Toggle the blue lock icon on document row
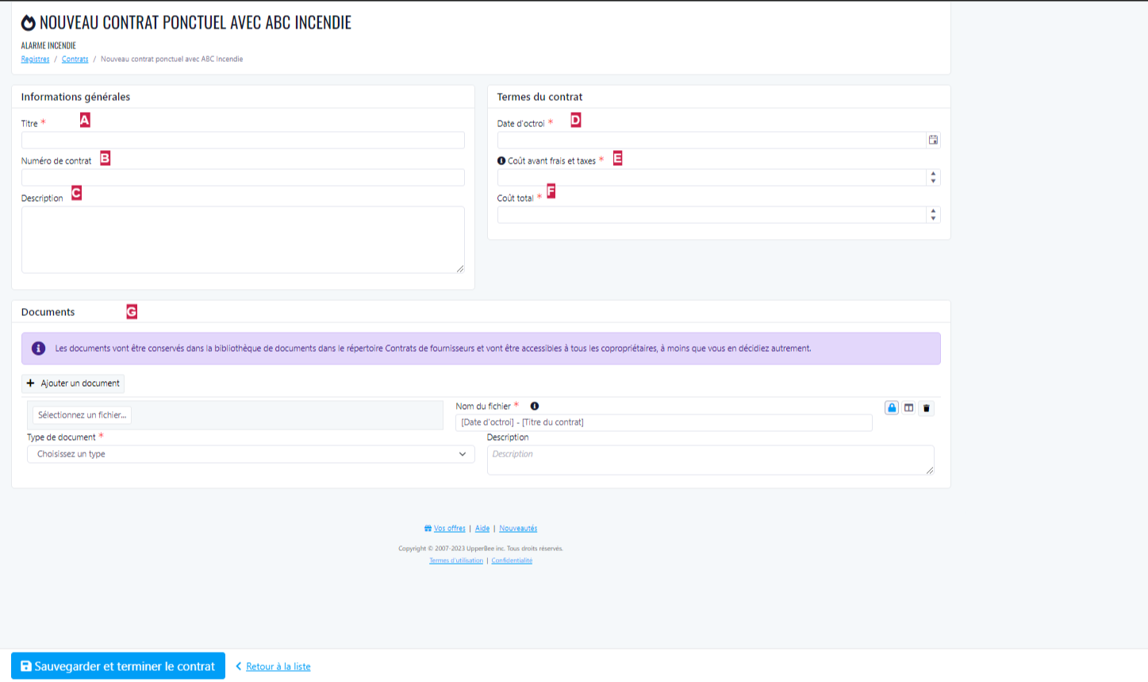Viewport: 1148px width, 682px height. (892, 408)
